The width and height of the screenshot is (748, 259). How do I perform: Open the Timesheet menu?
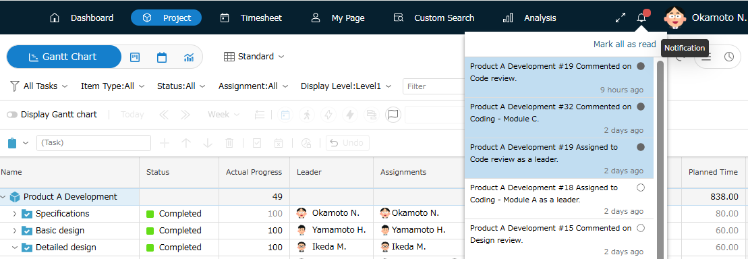point(251,18)
